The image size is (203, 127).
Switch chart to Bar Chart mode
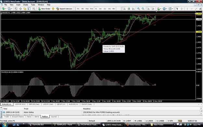(124, 9)
